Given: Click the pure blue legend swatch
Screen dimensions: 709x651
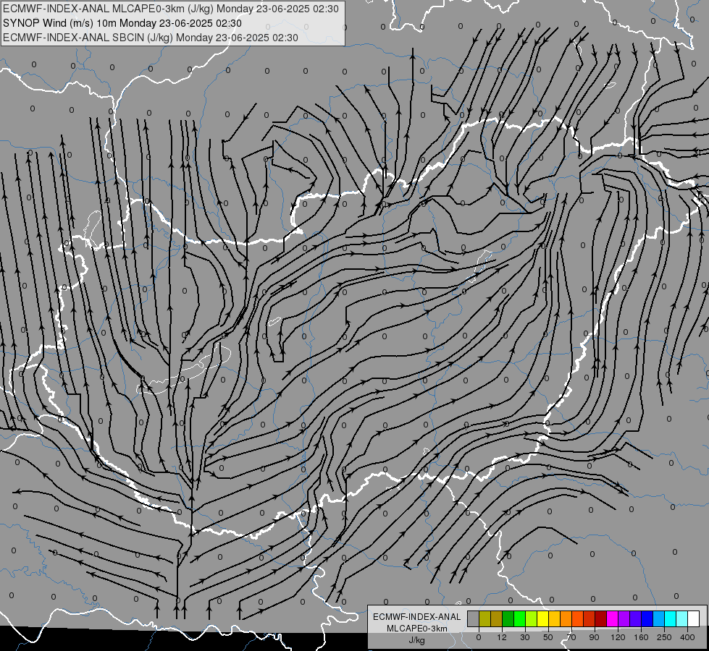Looking at the screenshot, I should [x=647, y=618].
